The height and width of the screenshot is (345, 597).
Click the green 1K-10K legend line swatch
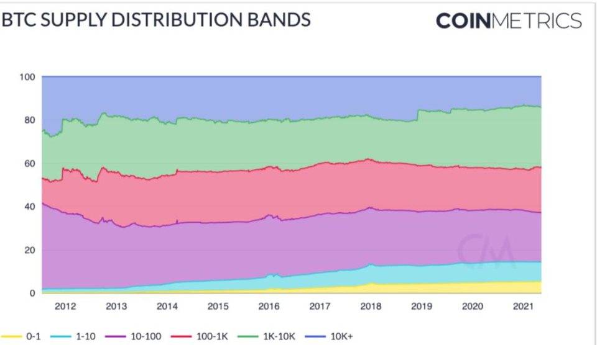[244, 336]
